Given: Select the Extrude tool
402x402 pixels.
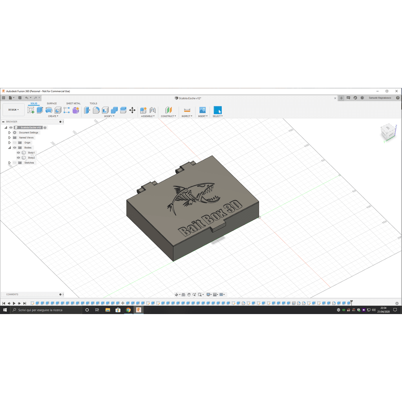Looking at the screenshot, I should click(40, 110).
